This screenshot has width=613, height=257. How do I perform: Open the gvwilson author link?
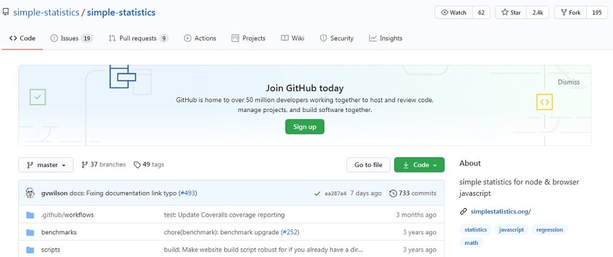[x=55, y=193]
